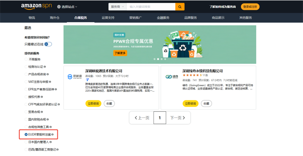This screenshot has width=303, height=156.
Task: Select the VAT注册与申报 radio option
Action: click(x=26, y=82)
